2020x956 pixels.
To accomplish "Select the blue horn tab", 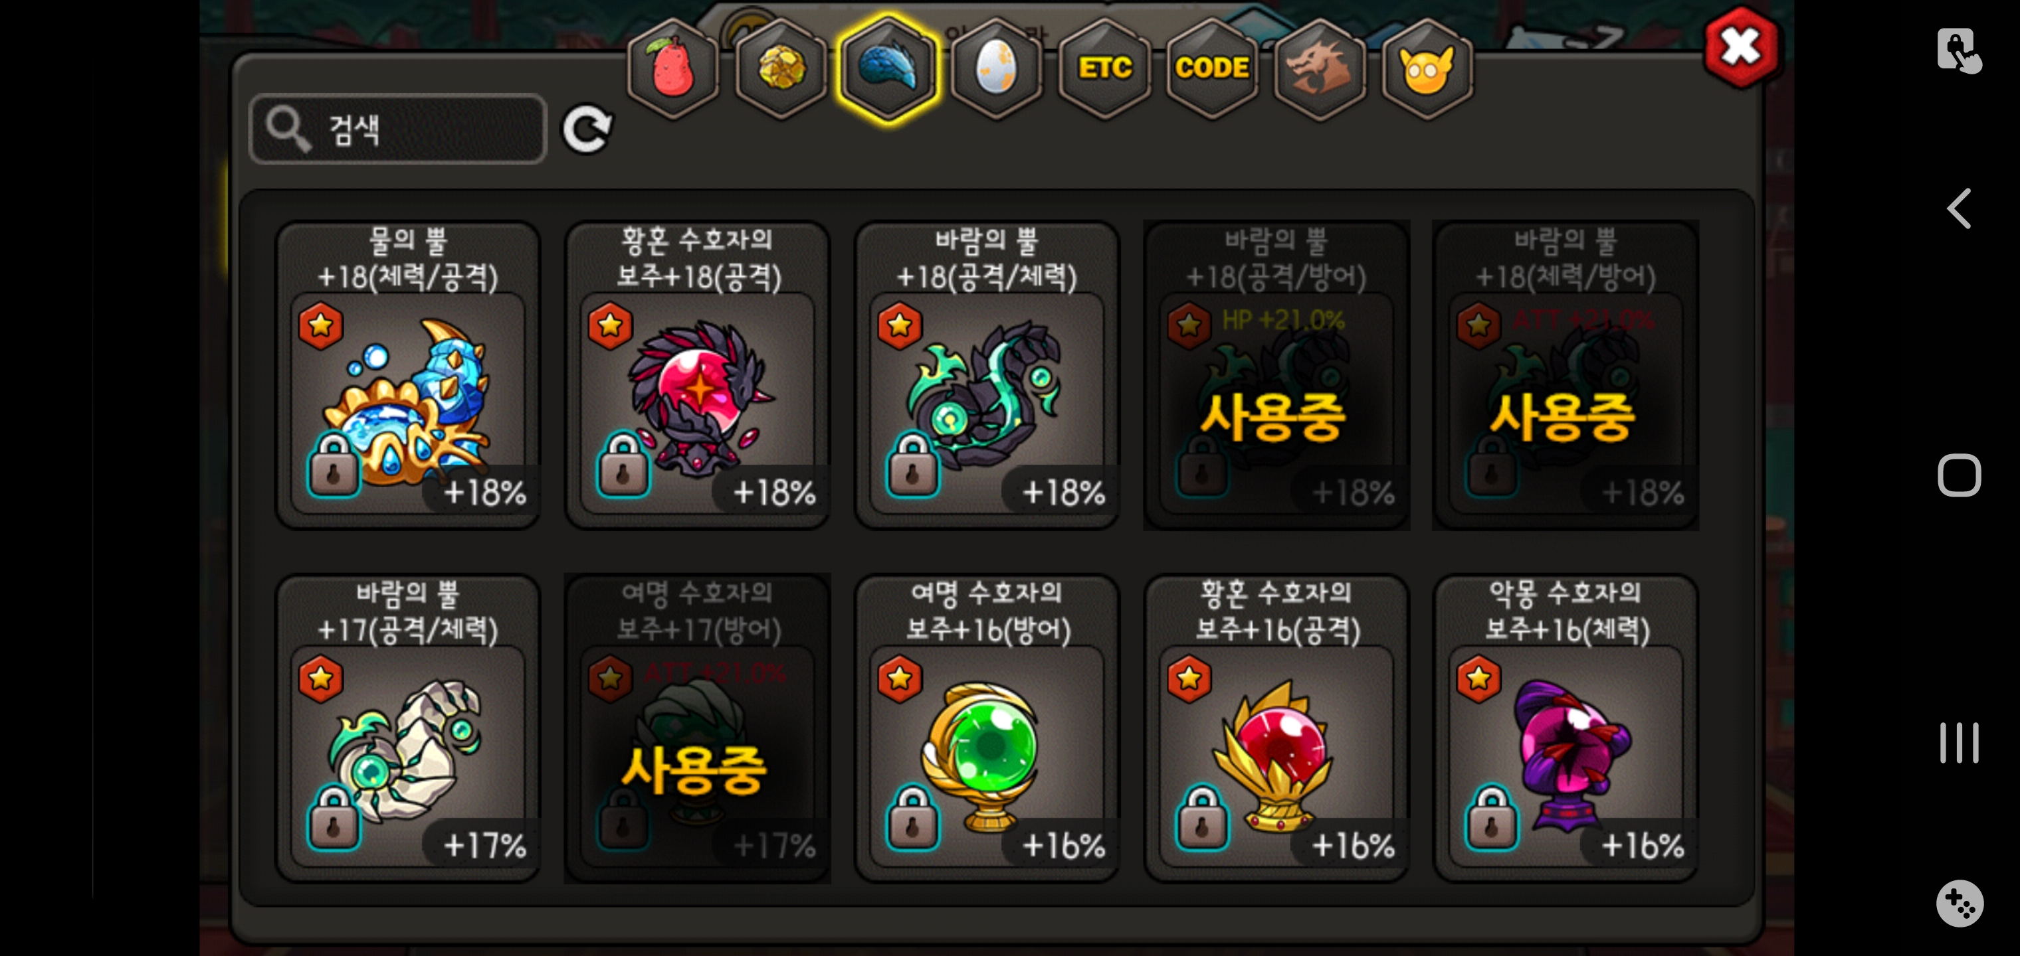I will point(888,69).
